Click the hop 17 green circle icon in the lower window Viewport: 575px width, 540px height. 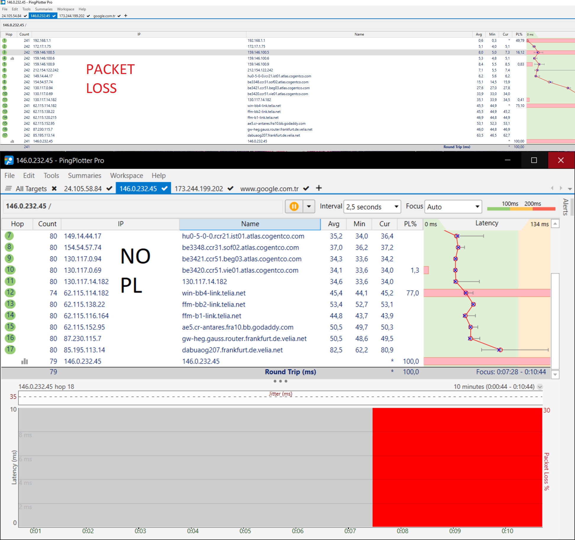point(10,350)
